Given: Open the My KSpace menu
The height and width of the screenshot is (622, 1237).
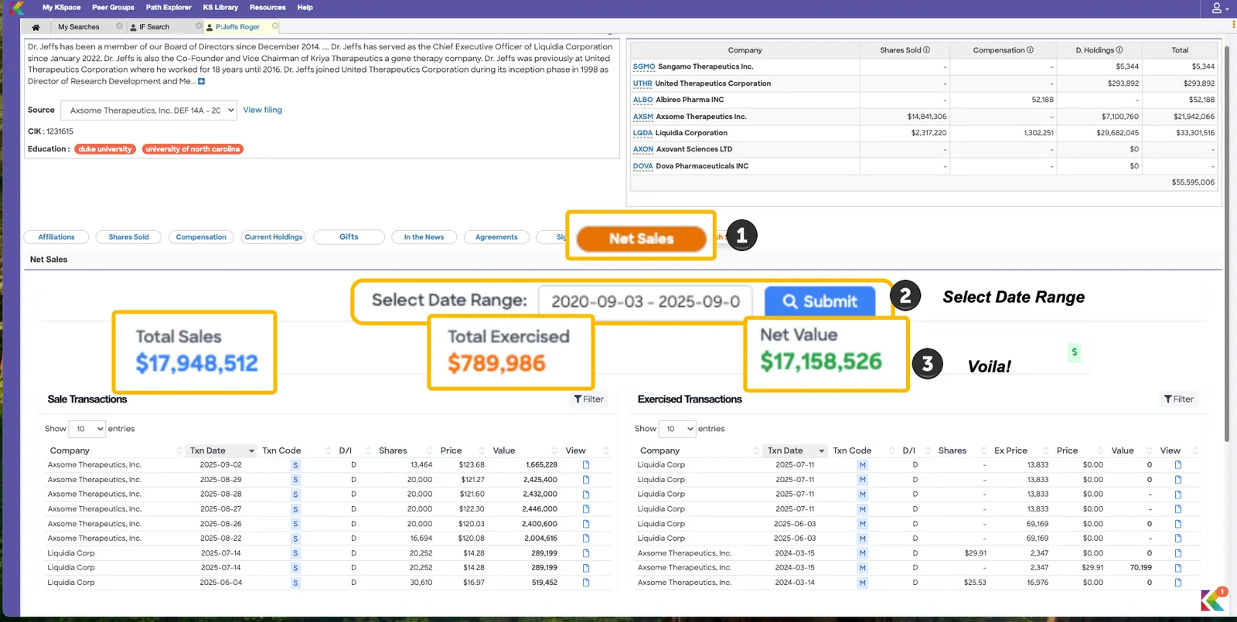Looking at the screenshot, I should [x=61, y=8].
